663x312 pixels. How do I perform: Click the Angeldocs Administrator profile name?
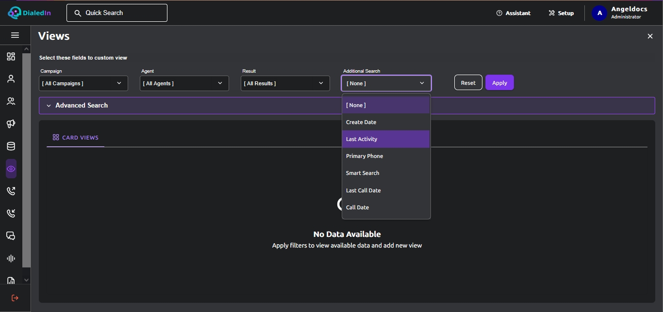coord(629,13)
